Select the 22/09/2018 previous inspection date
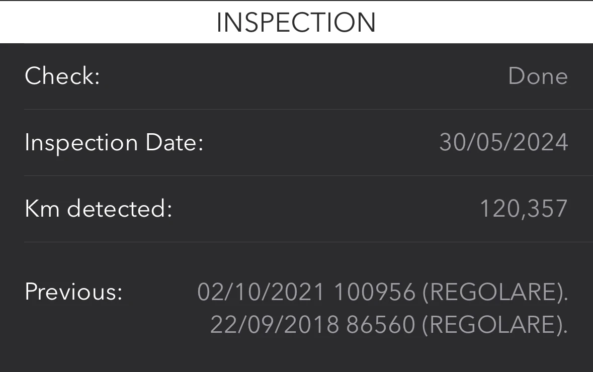Screen dimensions: 593x372 point(275,325)
